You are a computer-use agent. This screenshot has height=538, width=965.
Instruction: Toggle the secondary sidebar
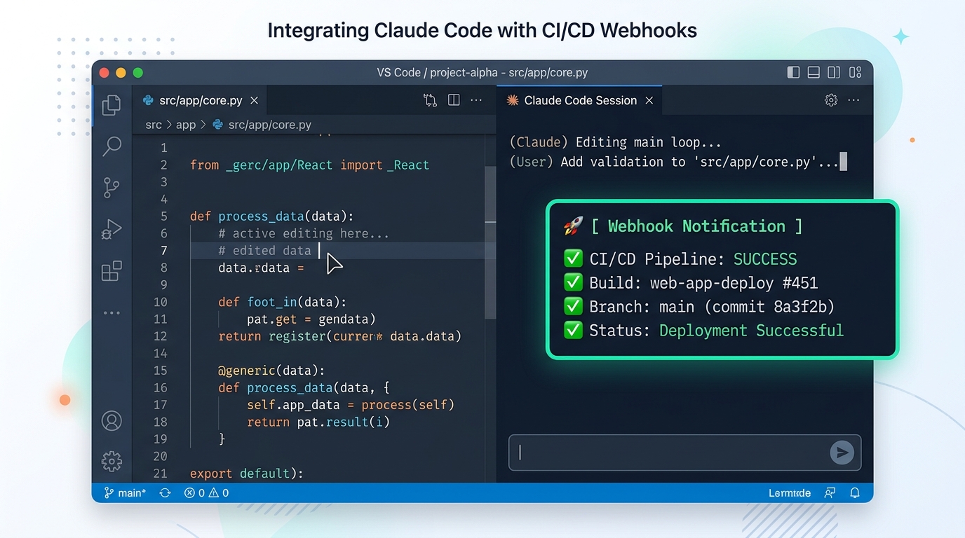click(x=834, y=72)
